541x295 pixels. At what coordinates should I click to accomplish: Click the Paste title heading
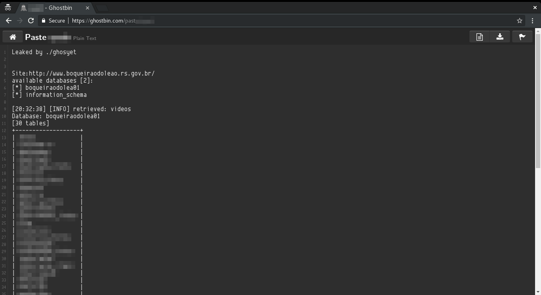click(36, 37)
